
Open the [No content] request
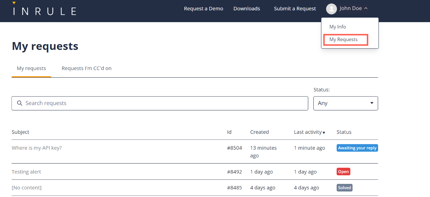(27, 188)
